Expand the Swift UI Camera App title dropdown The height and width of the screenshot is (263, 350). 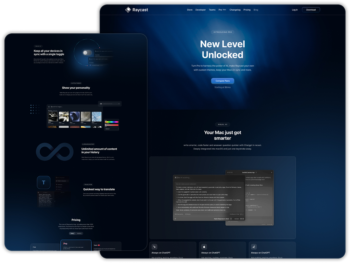256,172
